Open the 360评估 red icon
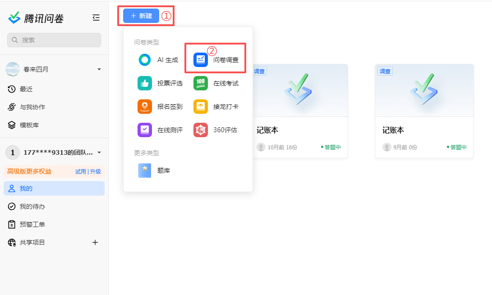The image size is (492, 295). tap(201, 130)
